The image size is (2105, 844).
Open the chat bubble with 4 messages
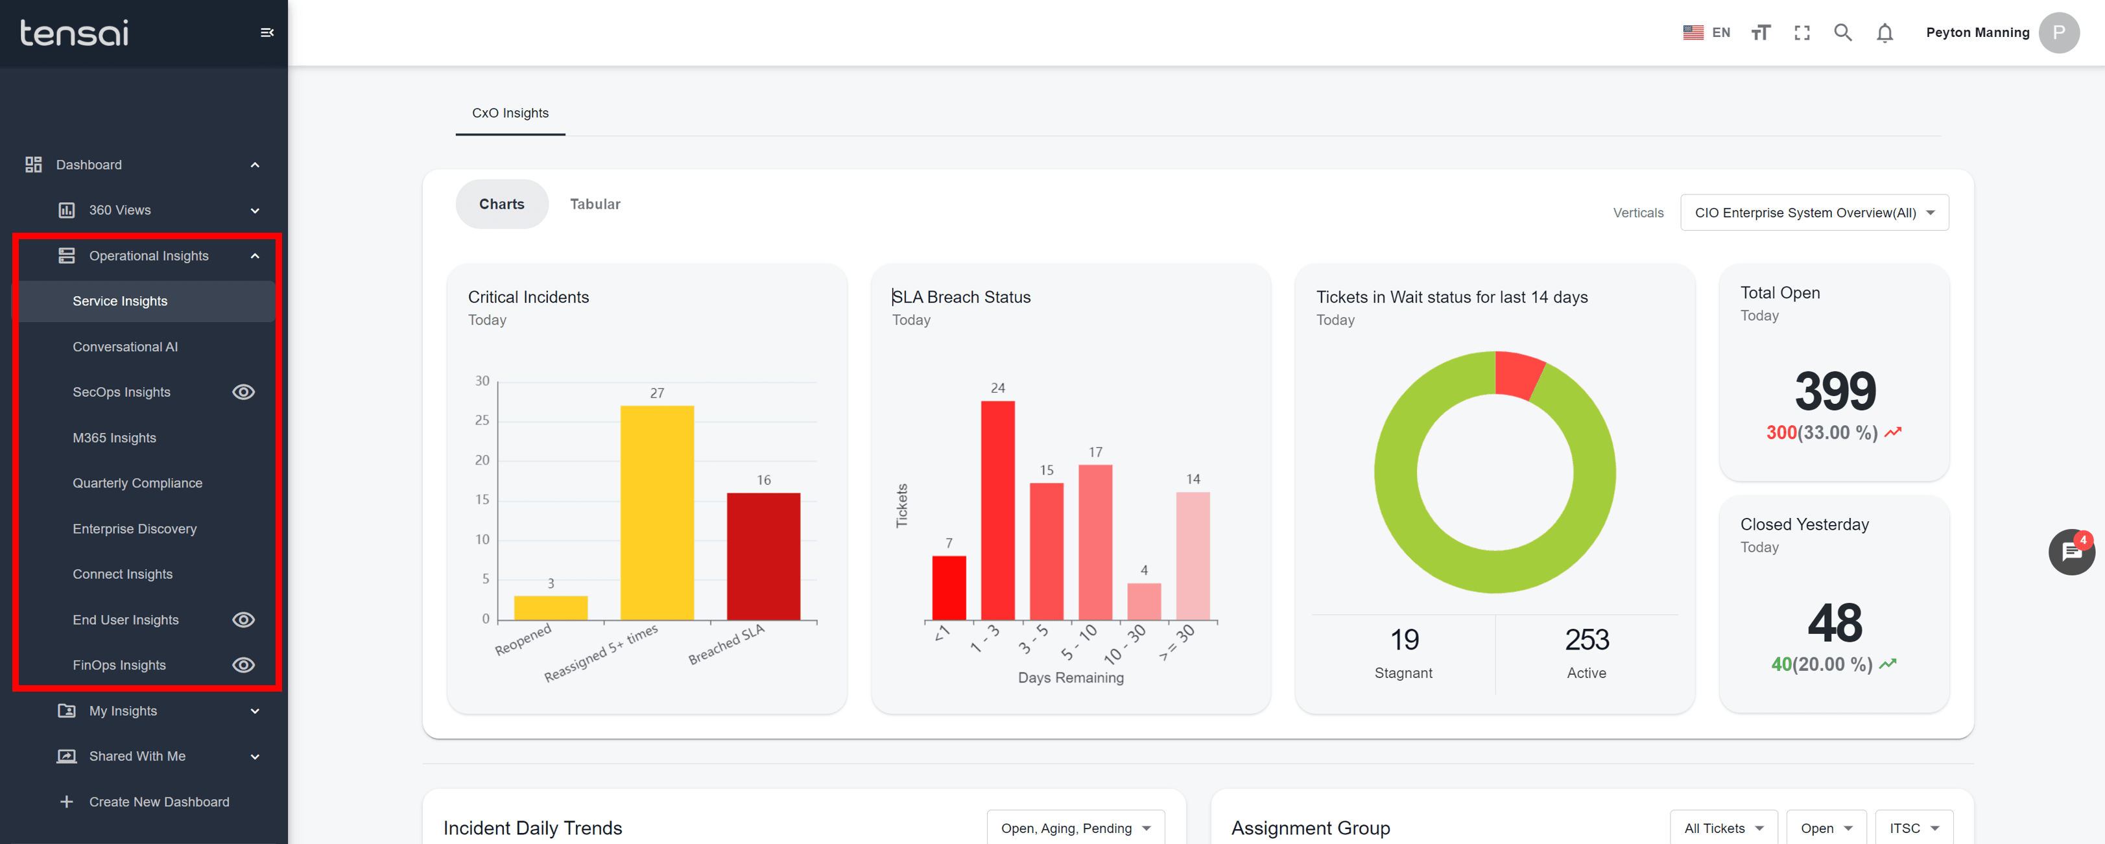[2071, 552]
